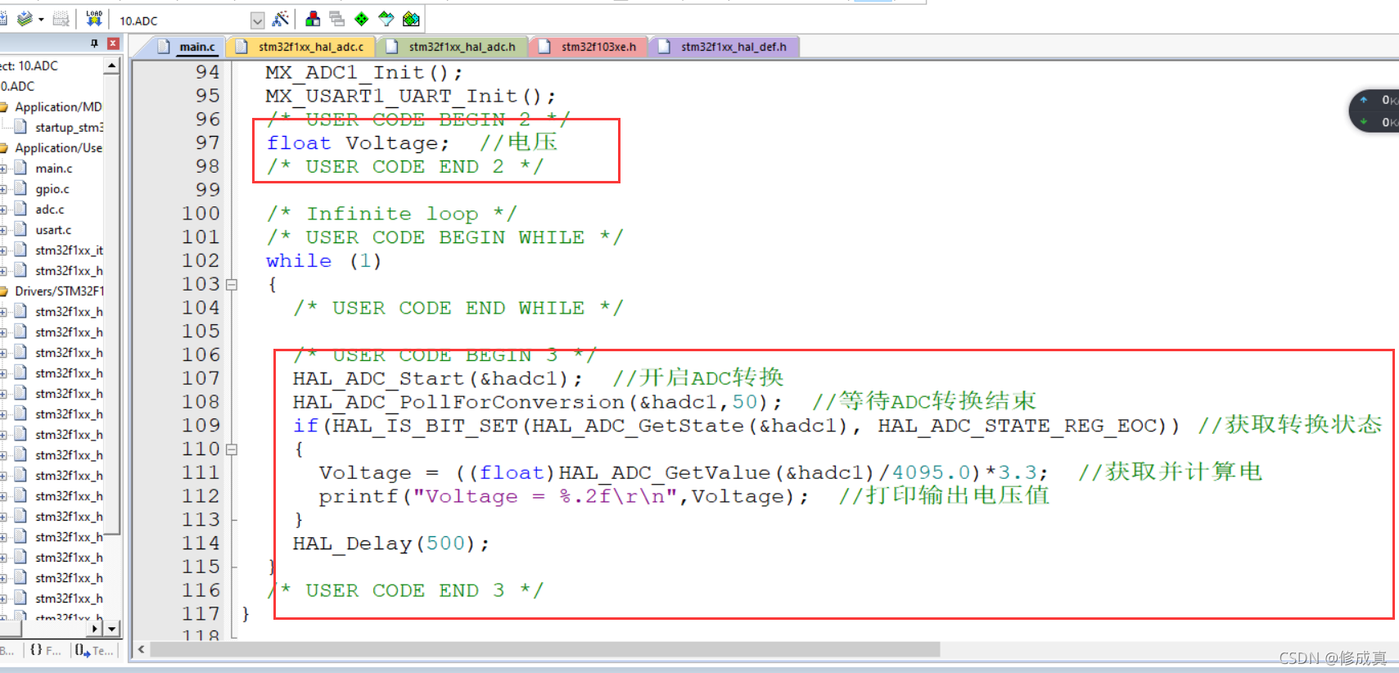Expand the plus next to gpio.c
Viewport: 1399px width, 673px height.
[x=3, y=189]
